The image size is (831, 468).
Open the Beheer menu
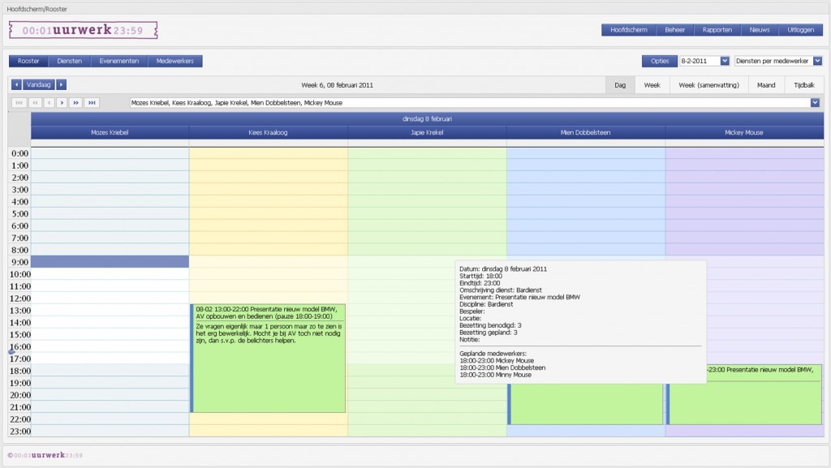(674, 30)
